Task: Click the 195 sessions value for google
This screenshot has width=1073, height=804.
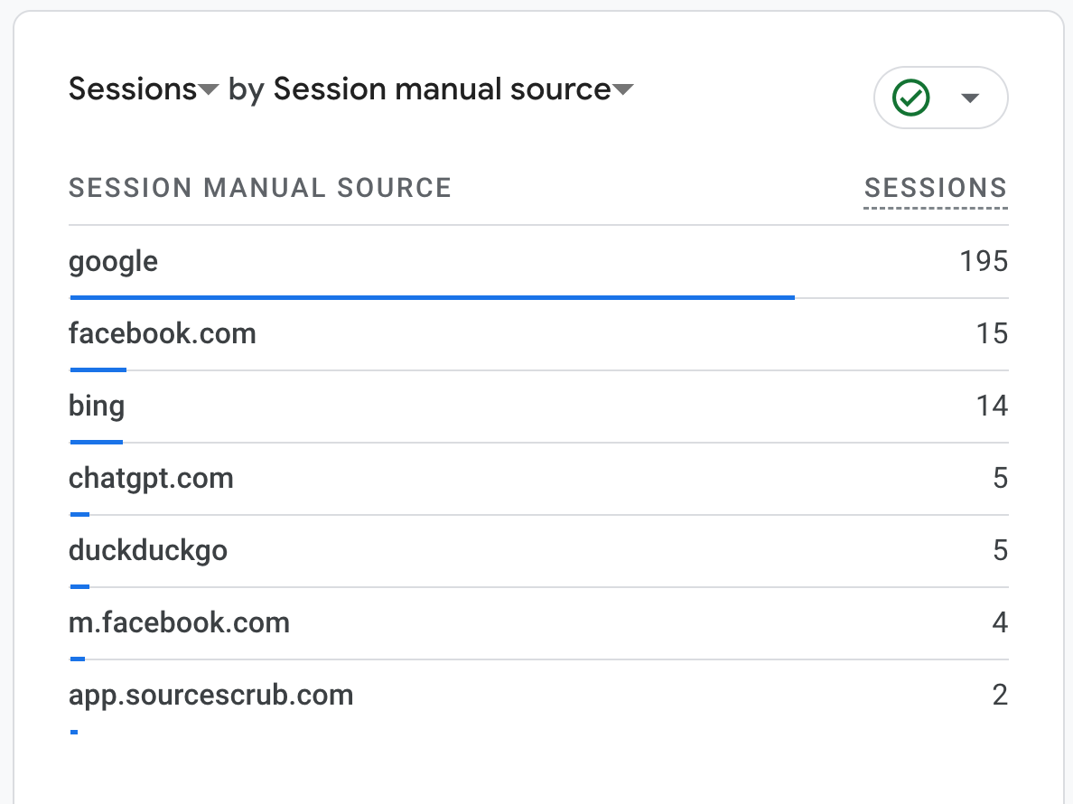Action: click(984, 262)
